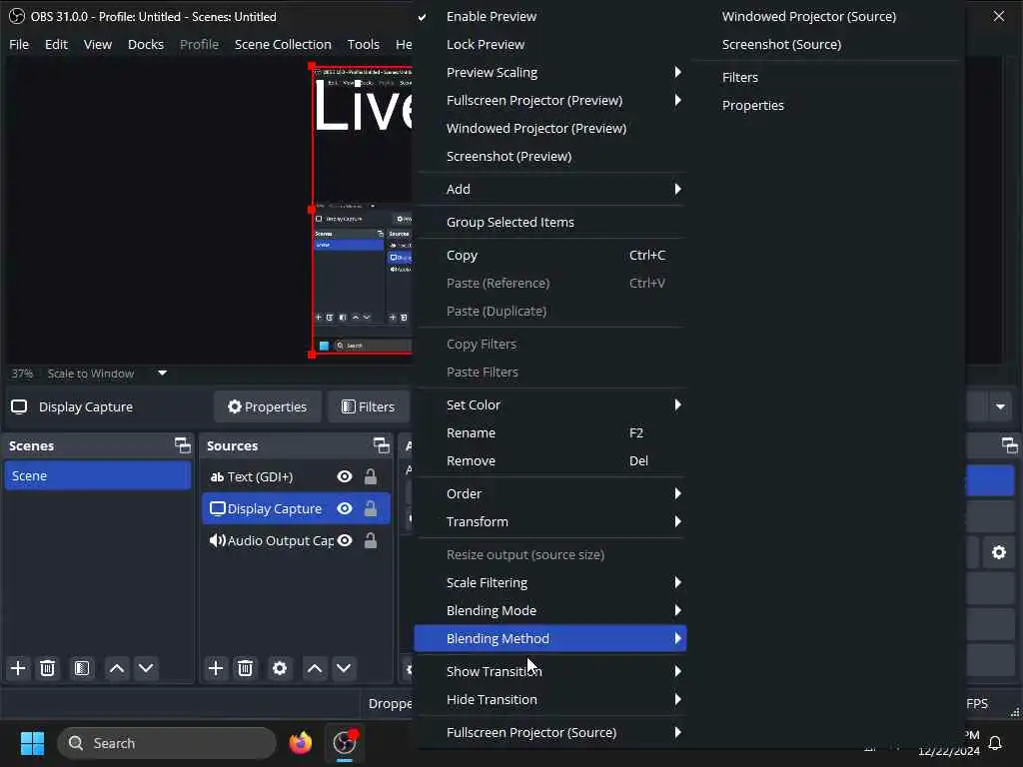The width and height of the screenshot is (1023, 767).
Task: Expand the Add submenu
Action: pos(550,189)
